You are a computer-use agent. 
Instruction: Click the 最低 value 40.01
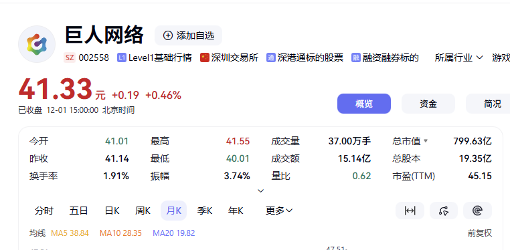pyautogui.click(x=238, y=159)
